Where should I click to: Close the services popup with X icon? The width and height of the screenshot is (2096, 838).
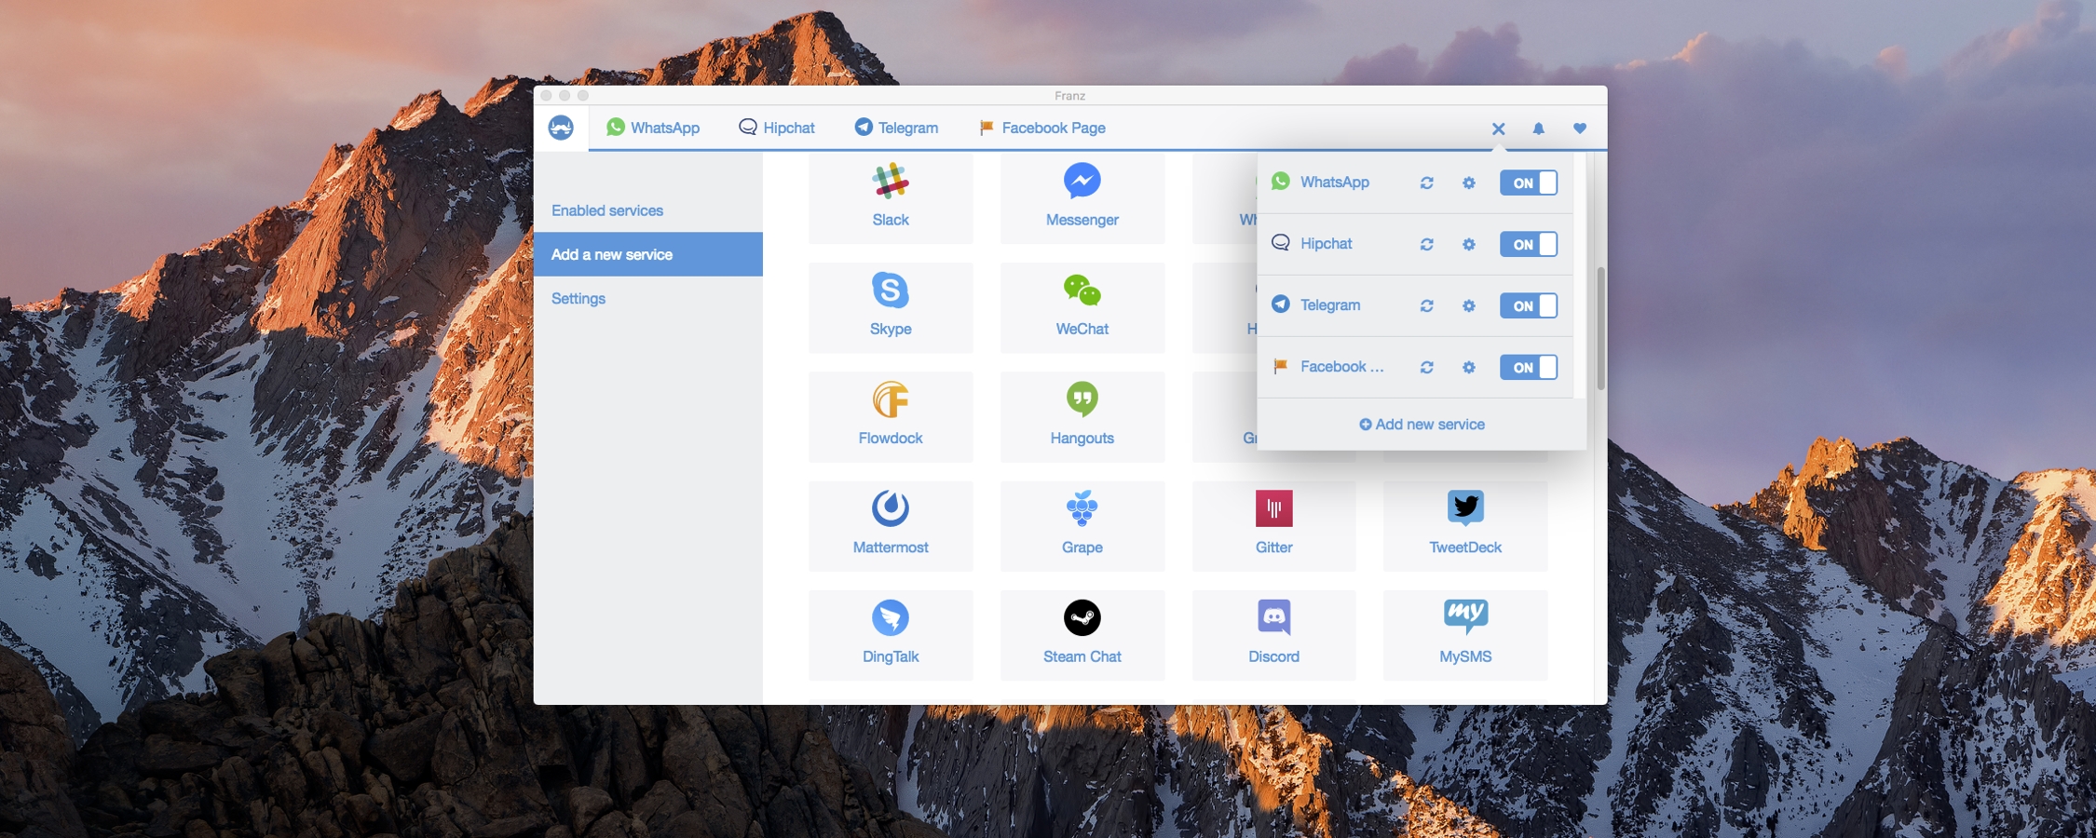(1498, 128)
